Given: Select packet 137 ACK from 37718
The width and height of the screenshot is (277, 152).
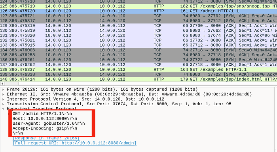Looking at the screenshot, I should coord(138,65).
